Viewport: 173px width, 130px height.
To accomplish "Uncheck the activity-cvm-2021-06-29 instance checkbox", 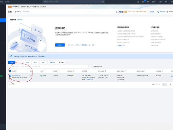I will 10,76.
